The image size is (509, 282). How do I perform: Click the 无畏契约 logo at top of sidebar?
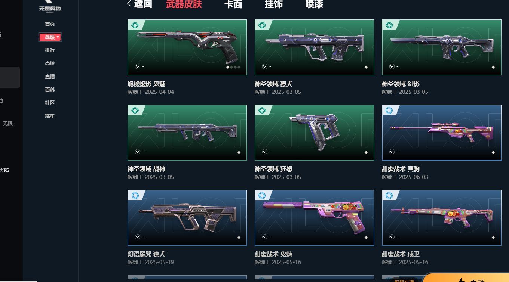(50, 5)
